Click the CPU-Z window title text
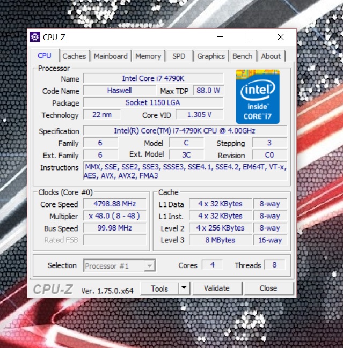 pos(54,38)
